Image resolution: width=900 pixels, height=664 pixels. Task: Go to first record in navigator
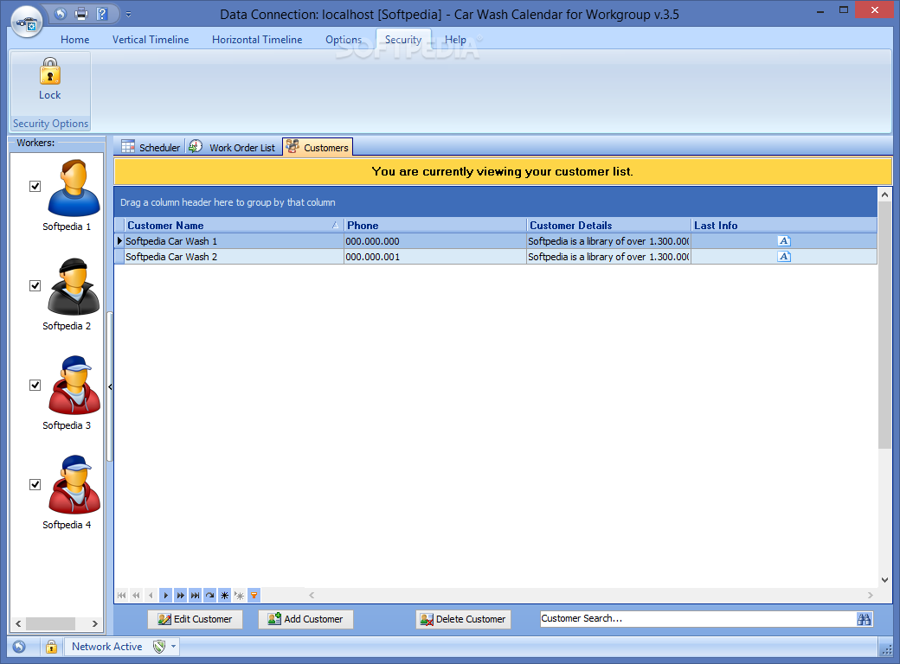(x=122, y=595)
